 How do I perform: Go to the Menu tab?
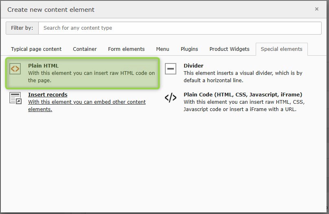click(162, 49)
